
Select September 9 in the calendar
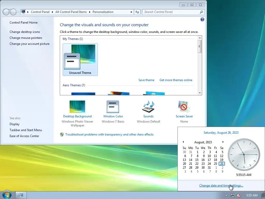[222, 172]
